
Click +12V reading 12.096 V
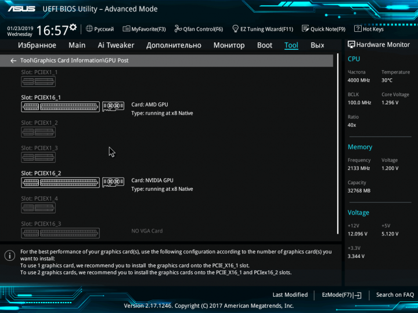click(358, 234)
